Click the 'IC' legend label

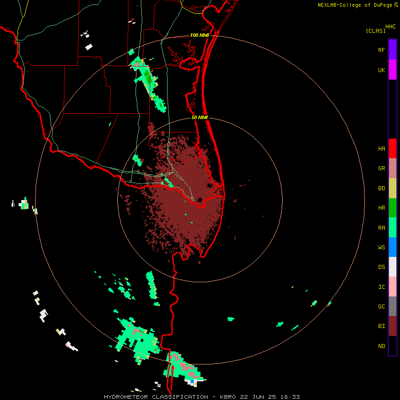pyautogui.click(x=381, y=287)
